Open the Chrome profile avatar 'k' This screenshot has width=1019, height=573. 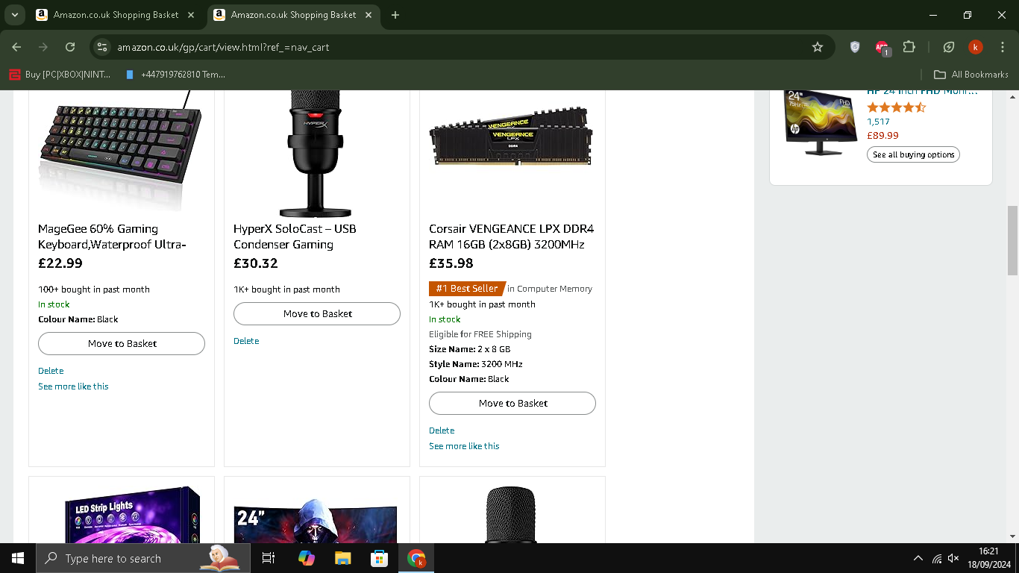[975, 47]
